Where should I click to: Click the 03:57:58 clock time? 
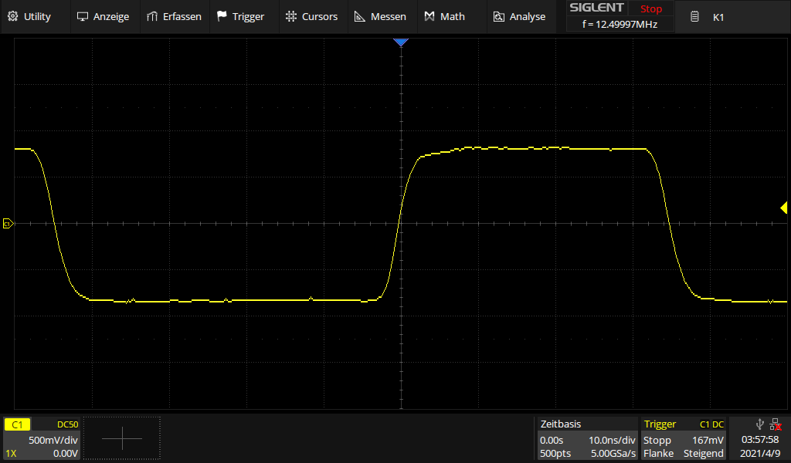(x=760, y=440)
